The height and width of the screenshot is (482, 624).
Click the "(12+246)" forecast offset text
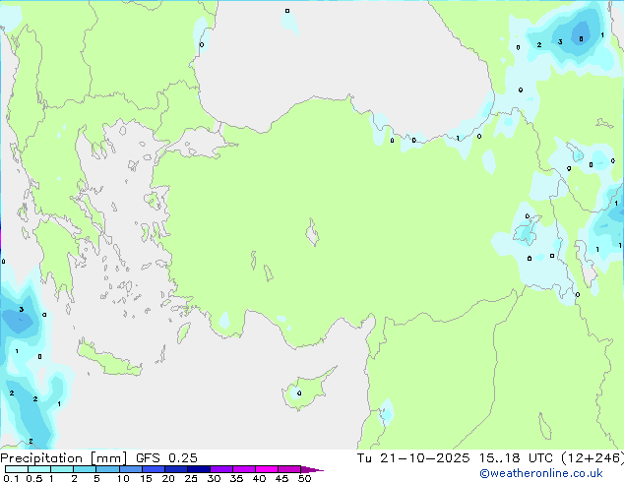coord(593,458)
